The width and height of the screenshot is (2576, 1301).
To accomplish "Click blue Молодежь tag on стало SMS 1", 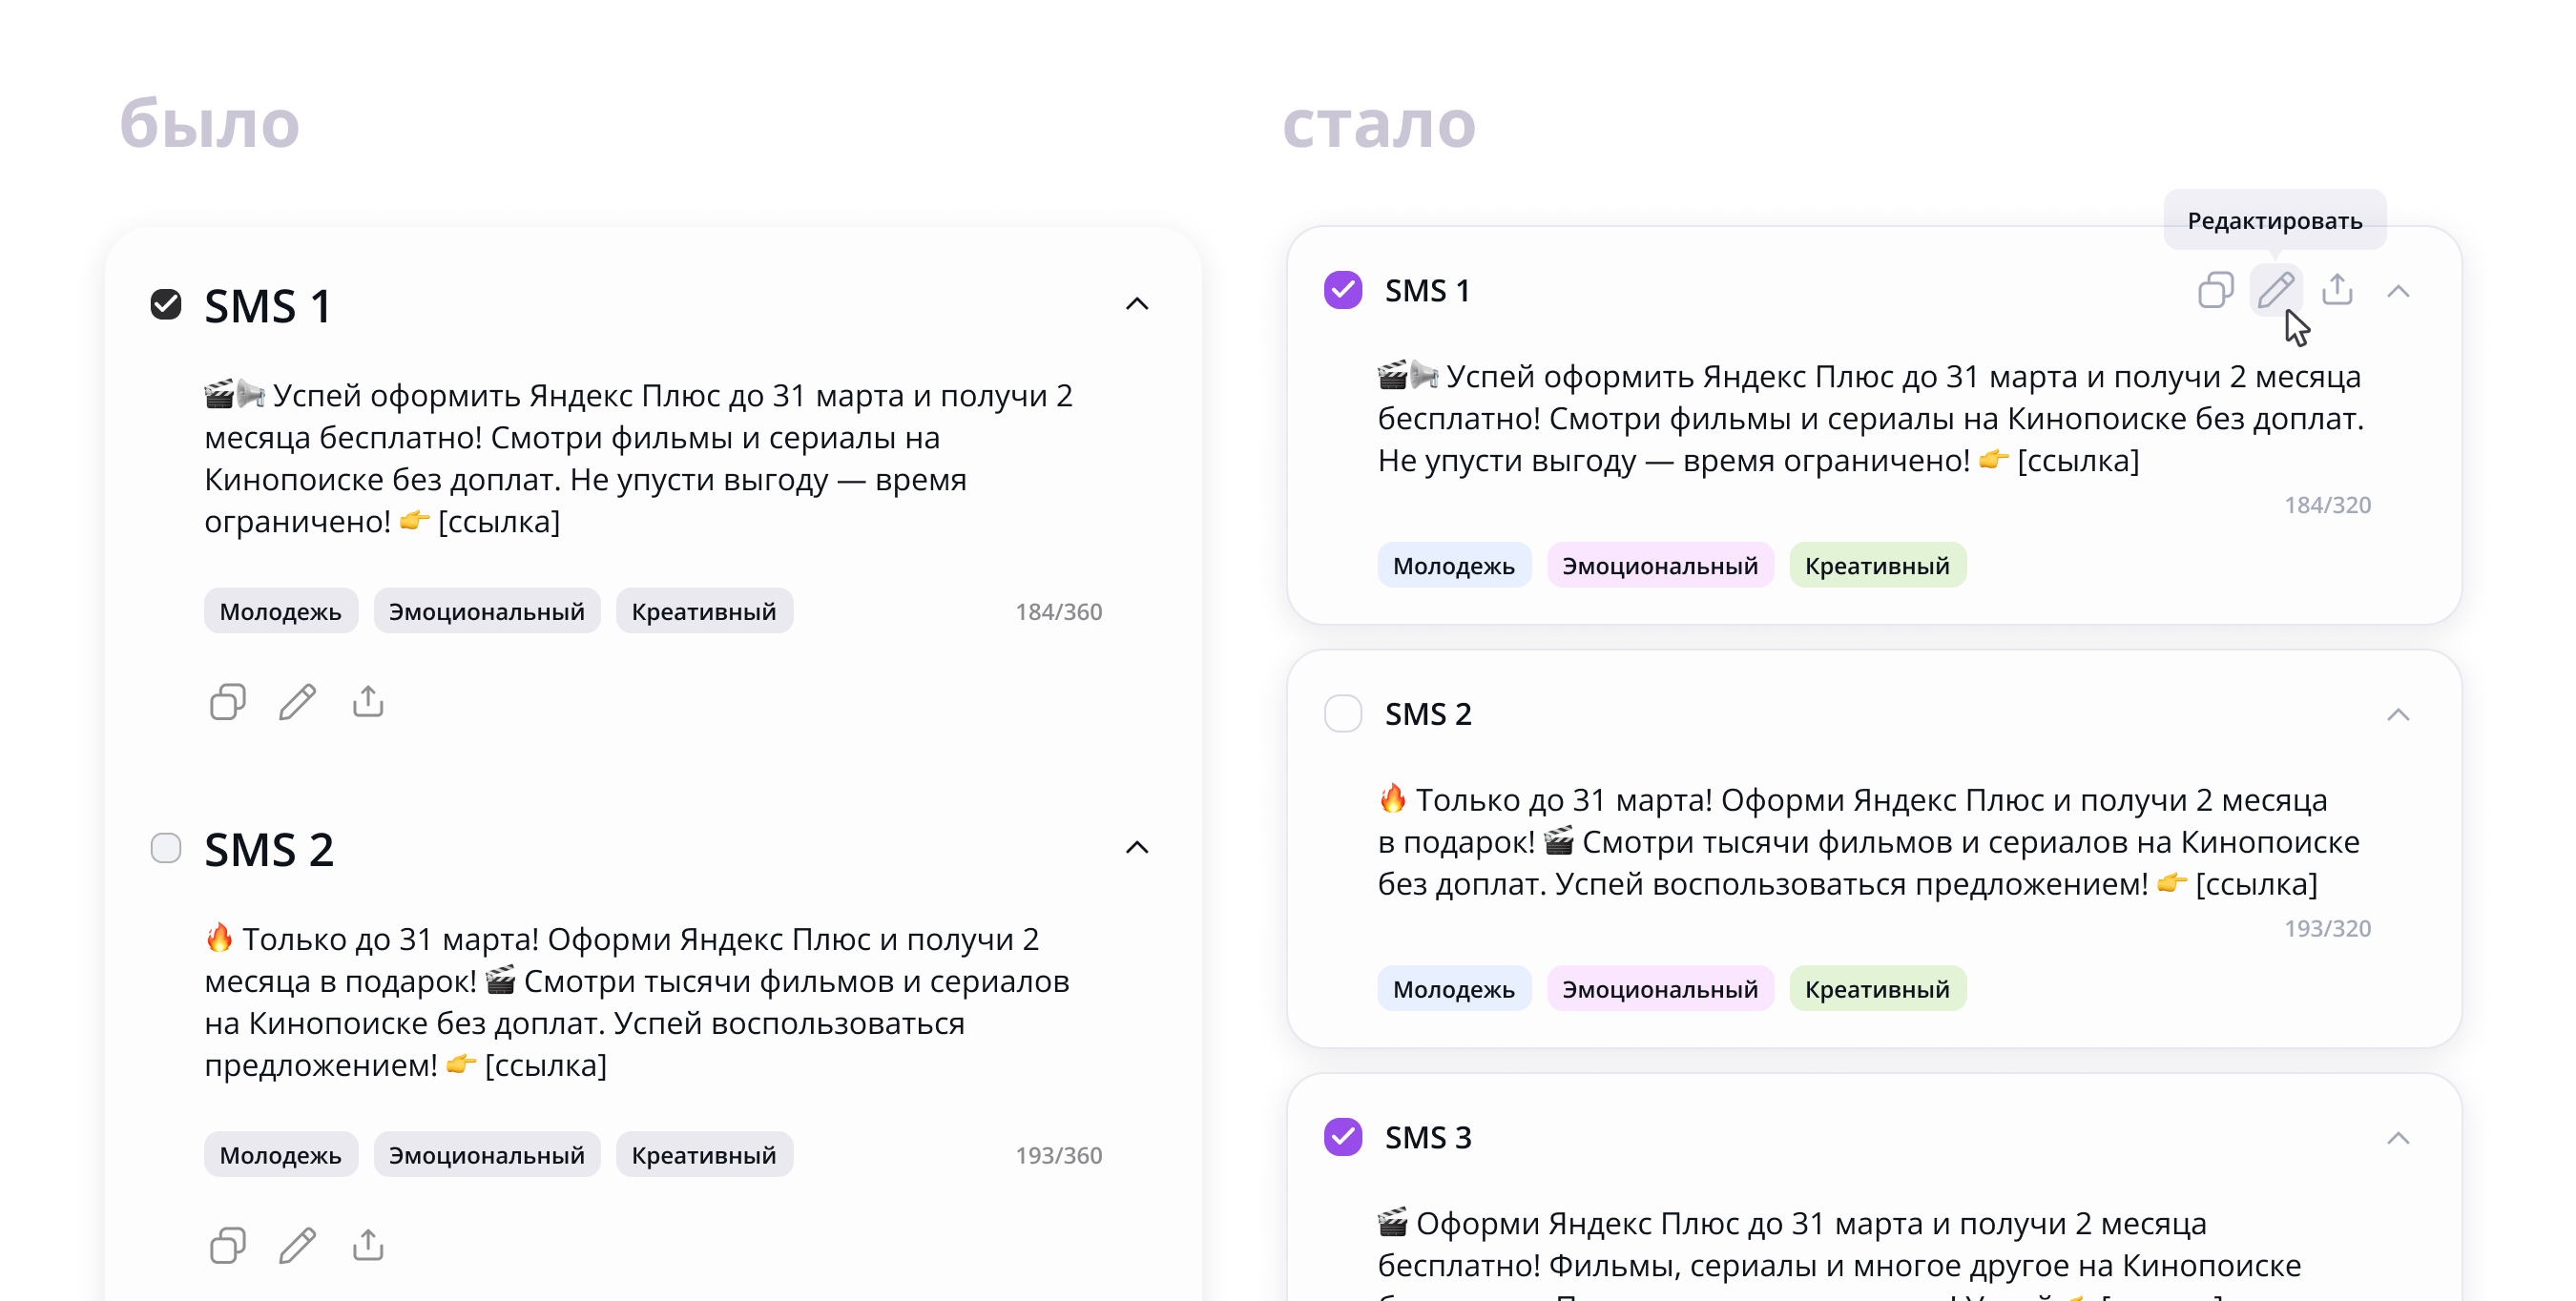I will click(x=1454, y=565).
